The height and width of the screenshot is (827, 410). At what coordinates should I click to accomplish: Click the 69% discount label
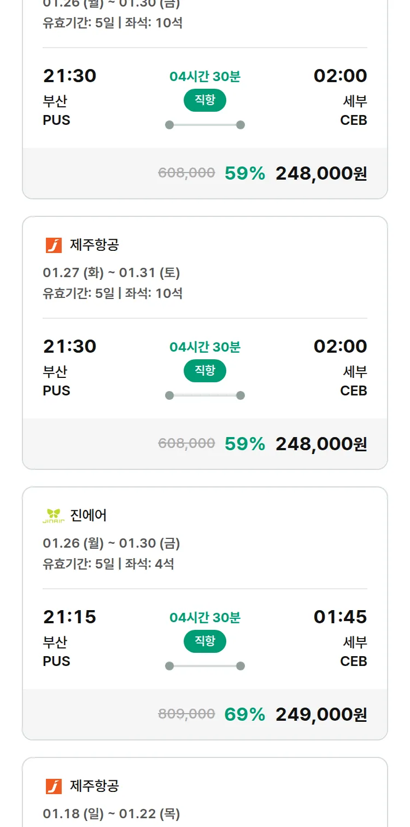(x=244, y=714)
